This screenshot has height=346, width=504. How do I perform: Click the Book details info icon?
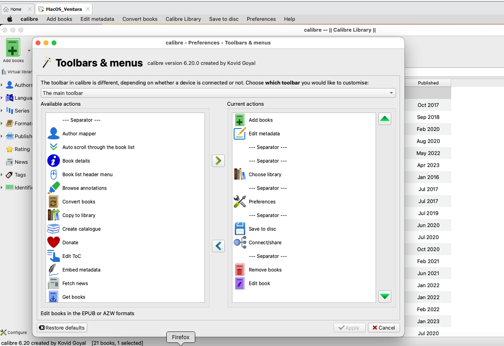click(x=54, y=161)
